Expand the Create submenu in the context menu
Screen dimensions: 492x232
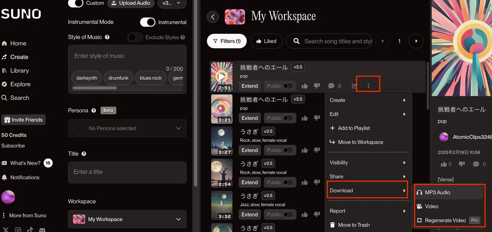[368, 100]
